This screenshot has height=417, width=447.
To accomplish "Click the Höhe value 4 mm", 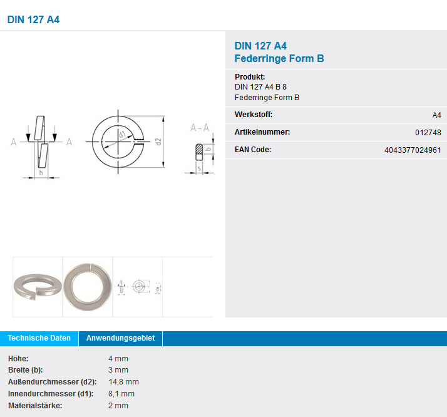I will point(118,359).
